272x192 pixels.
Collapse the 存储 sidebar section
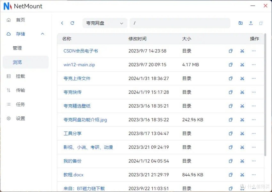42,34
